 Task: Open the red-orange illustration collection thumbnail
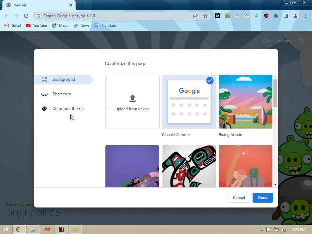tap(245, 166)
